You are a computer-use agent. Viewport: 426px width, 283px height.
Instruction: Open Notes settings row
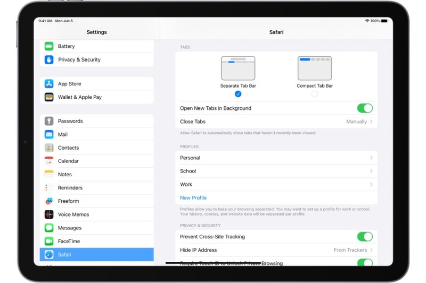click(97, 174)
